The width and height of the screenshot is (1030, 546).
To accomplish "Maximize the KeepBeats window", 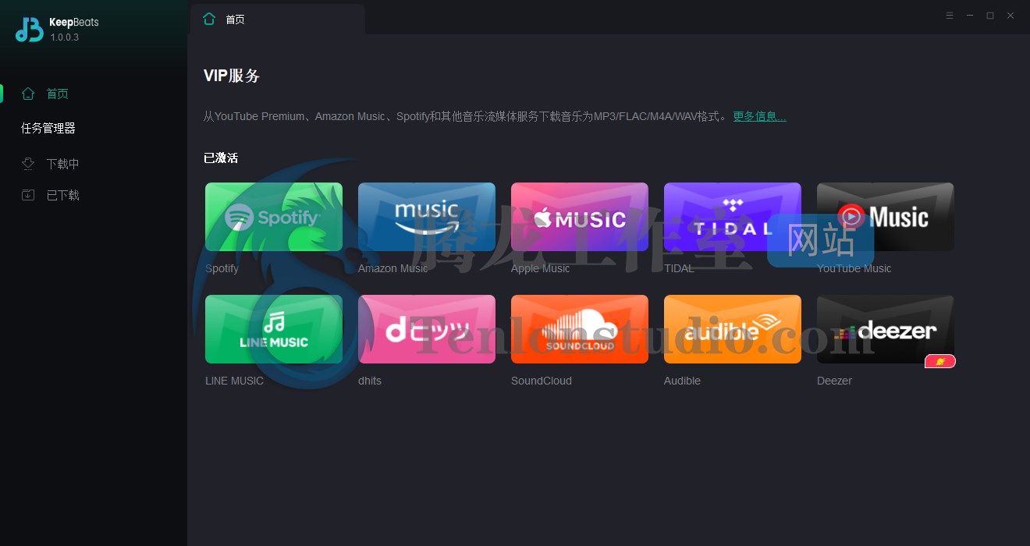I will pyautogui.click(x=990, y=16).
